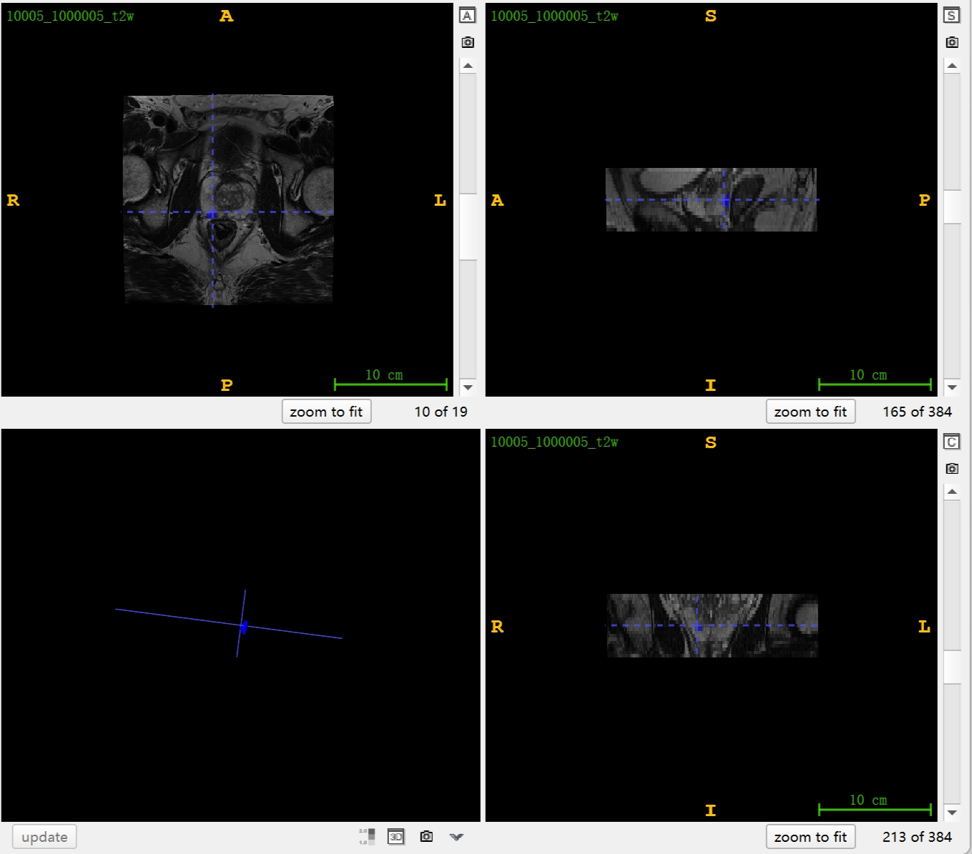Click zoom to fit under axial view
972x854 pixels.
pyautogui.click(x=326, y=412)
